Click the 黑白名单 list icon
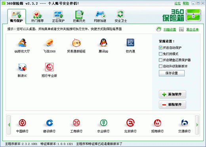This screenshot has height=147, width=206. click(x=181, y=29)
